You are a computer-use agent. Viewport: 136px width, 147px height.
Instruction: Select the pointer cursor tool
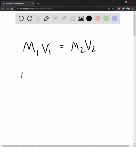(38, 18)
